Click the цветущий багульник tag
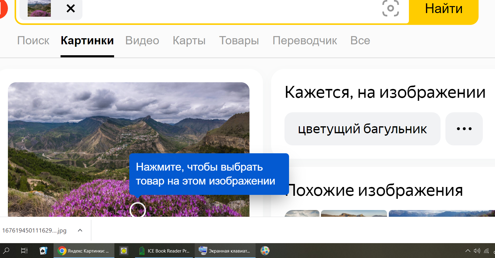Viewport: 495px width, 258px height. 362,129
